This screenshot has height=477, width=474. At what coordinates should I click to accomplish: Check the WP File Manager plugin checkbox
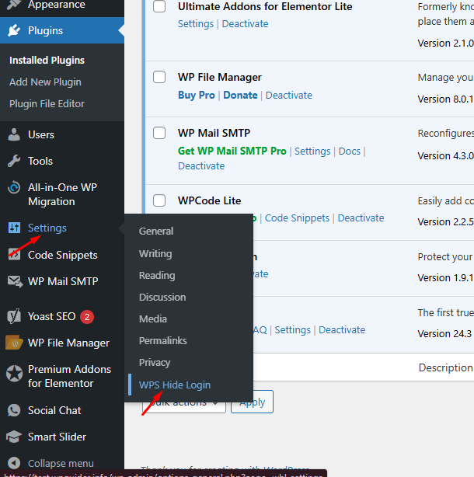pyautogui.click(x=159, y=77)
